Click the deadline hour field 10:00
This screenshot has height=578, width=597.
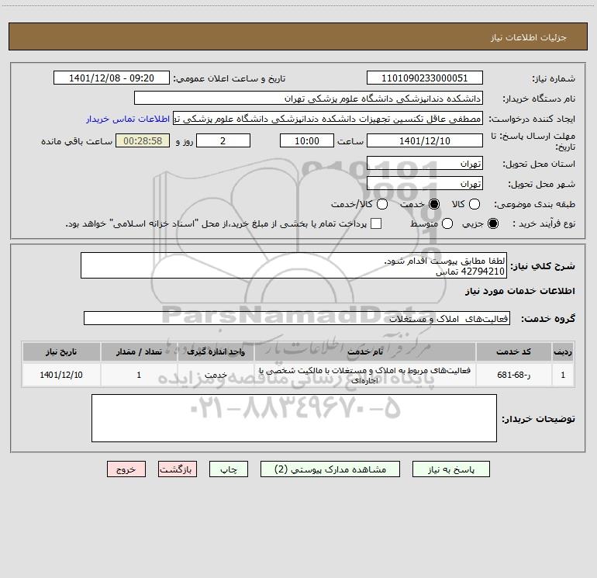pos(307,140)
